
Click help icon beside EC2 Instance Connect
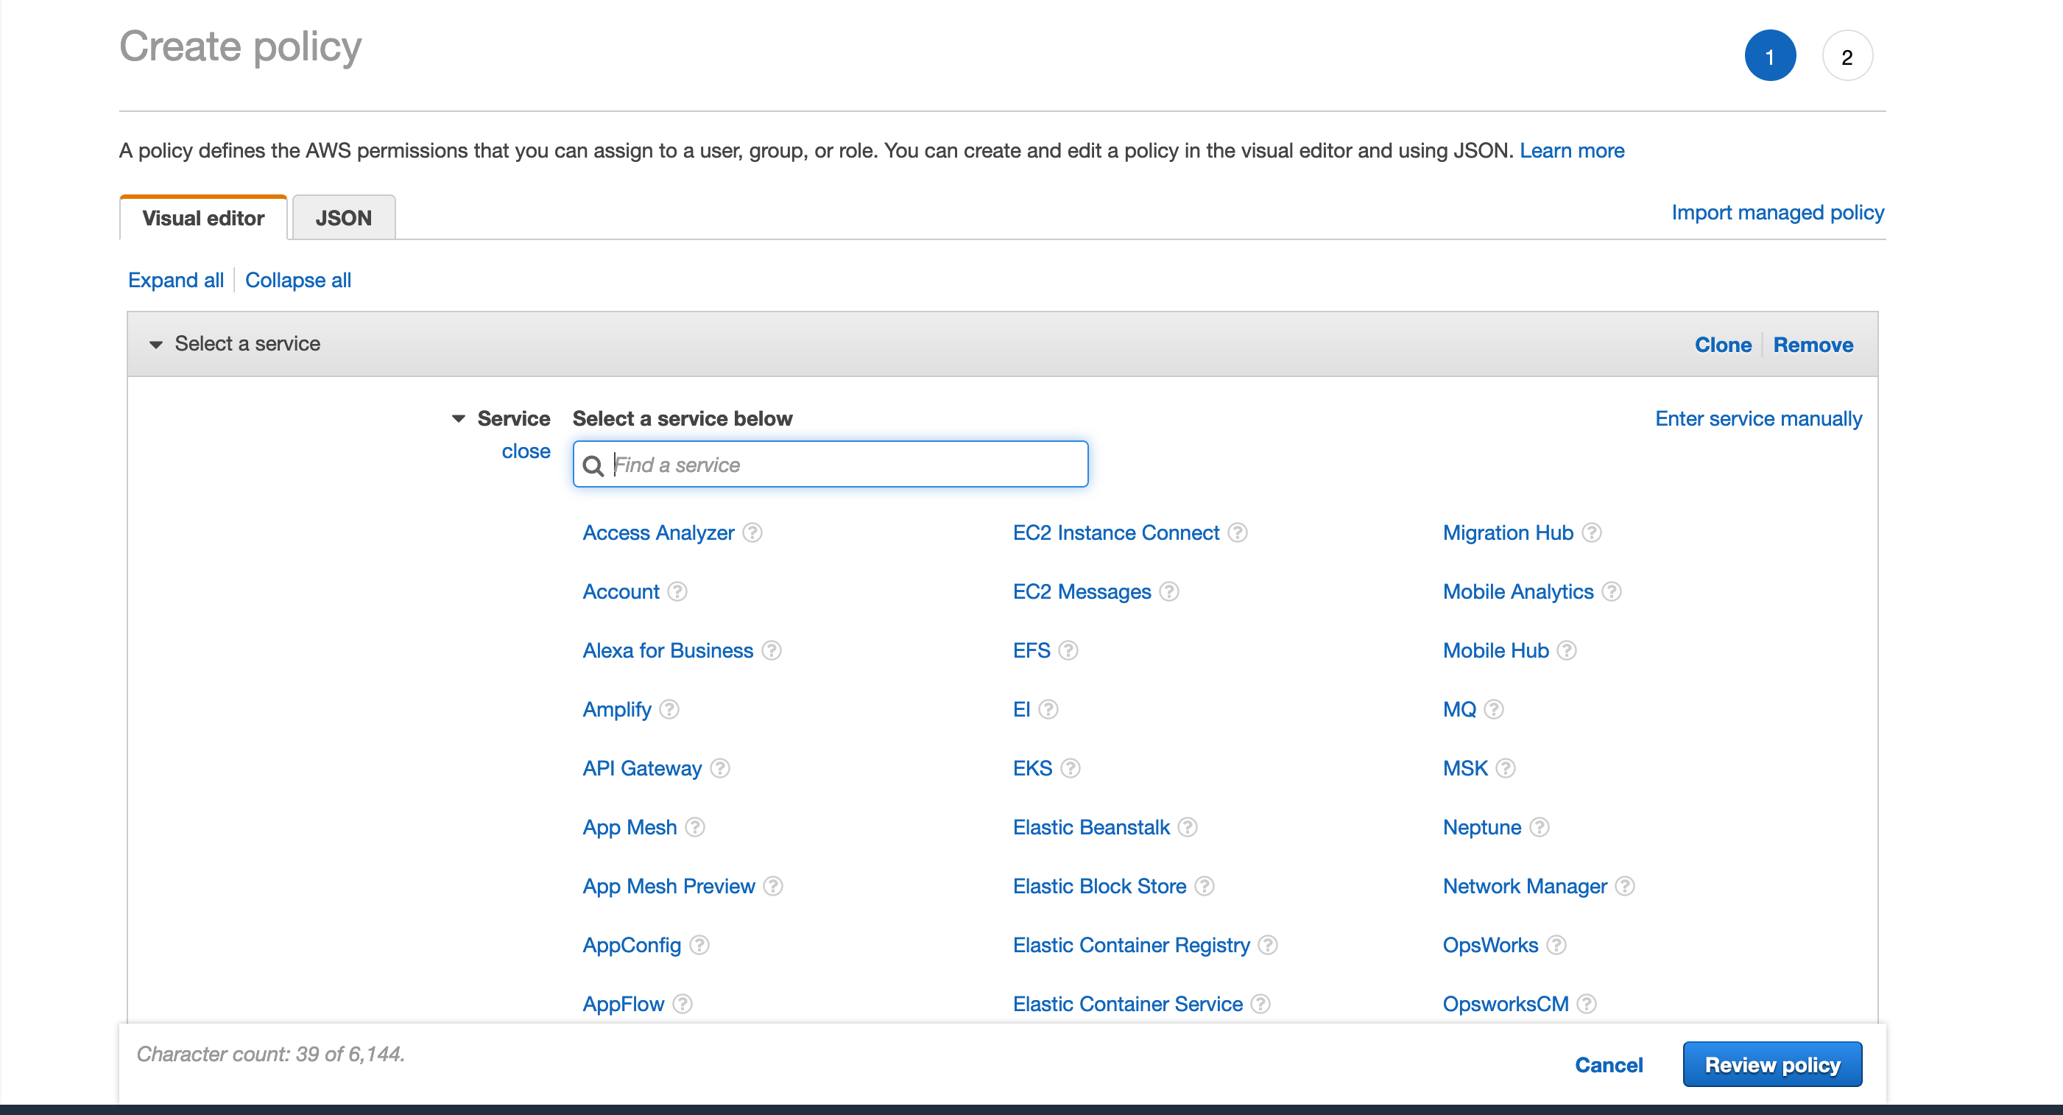pos(1238,532)
